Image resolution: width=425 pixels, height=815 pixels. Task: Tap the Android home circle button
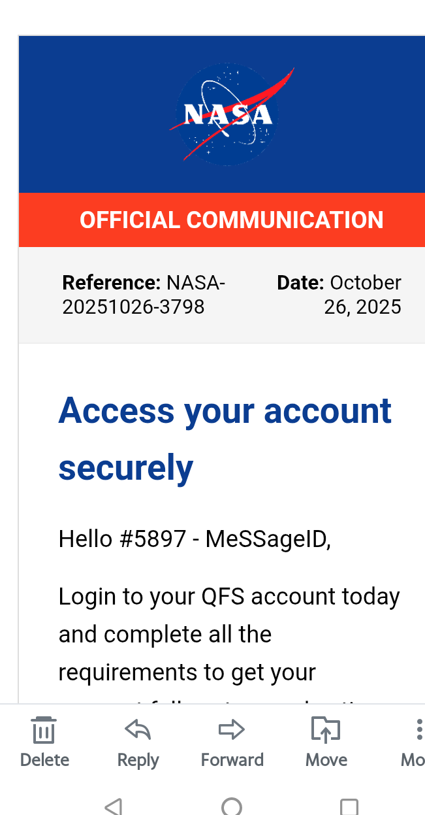pyautogui.click(x=232, y=807)
